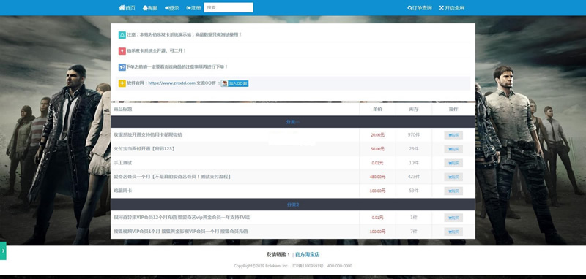The height and width of the screenshot is (279, 586).
Task: Buy the 50.00元 支付宝当面付 item
Action: [453, 149]
